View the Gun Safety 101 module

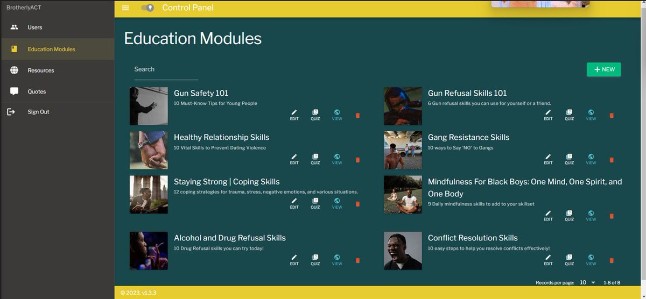pyautogui.click(x=337, y=115)
